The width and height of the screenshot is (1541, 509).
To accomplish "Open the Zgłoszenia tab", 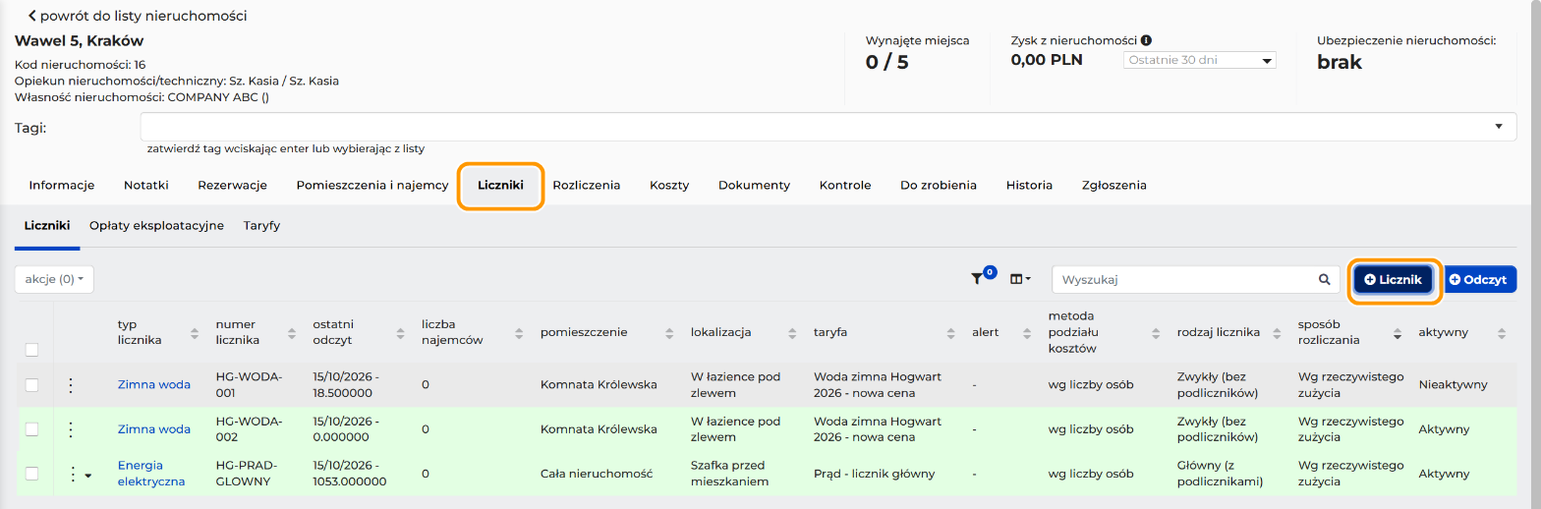I will tap(1114, 185).
